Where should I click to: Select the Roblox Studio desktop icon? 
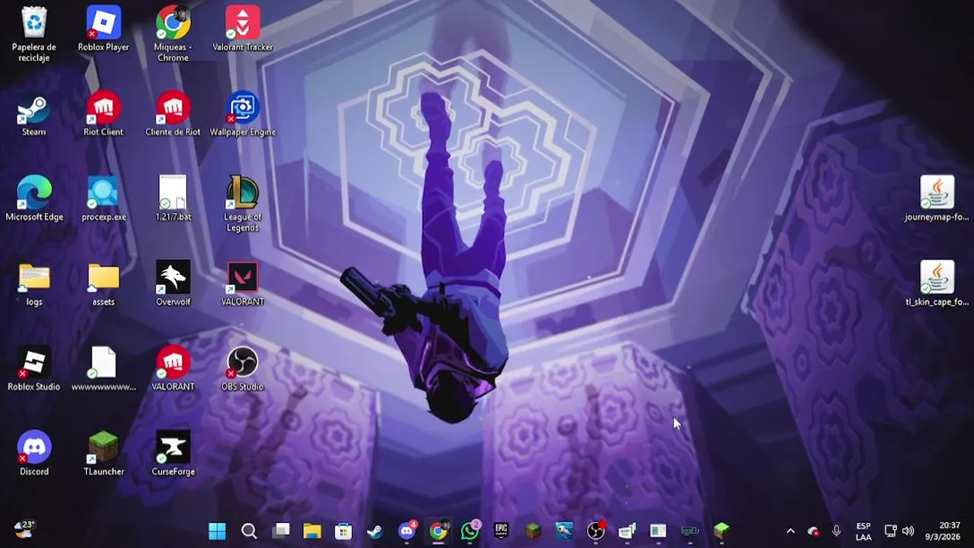34,368
